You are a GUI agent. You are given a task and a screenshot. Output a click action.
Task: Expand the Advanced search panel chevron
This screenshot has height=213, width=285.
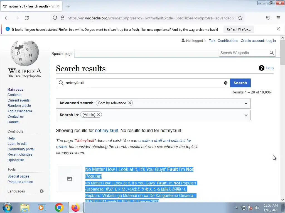(246, 103)
